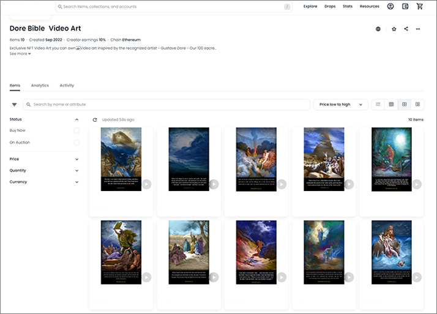The image size is (437, 314).
Task: Click the 10 items count text
Action: pyautogui.click(x=416, y=119)
